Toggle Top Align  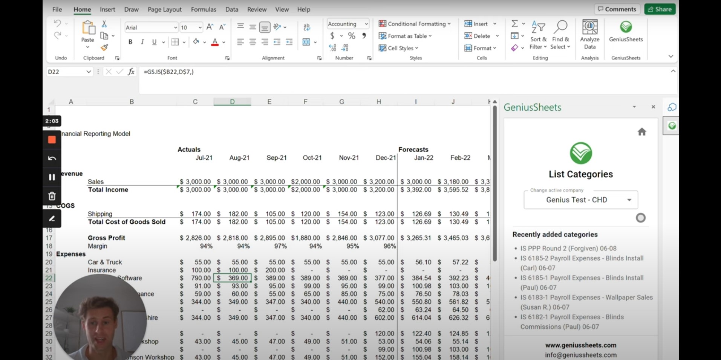point(240,27)
